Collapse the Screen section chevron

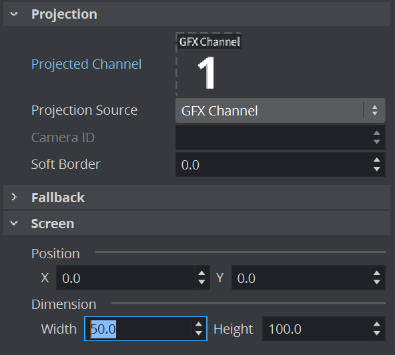coord(14,224)
